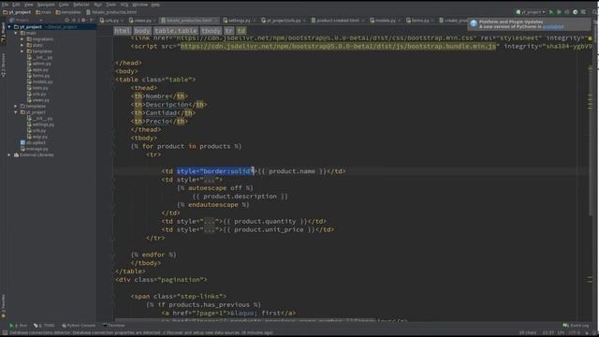
Task: Click templates folder in navigation bar
Action: (x=68, y=12)
